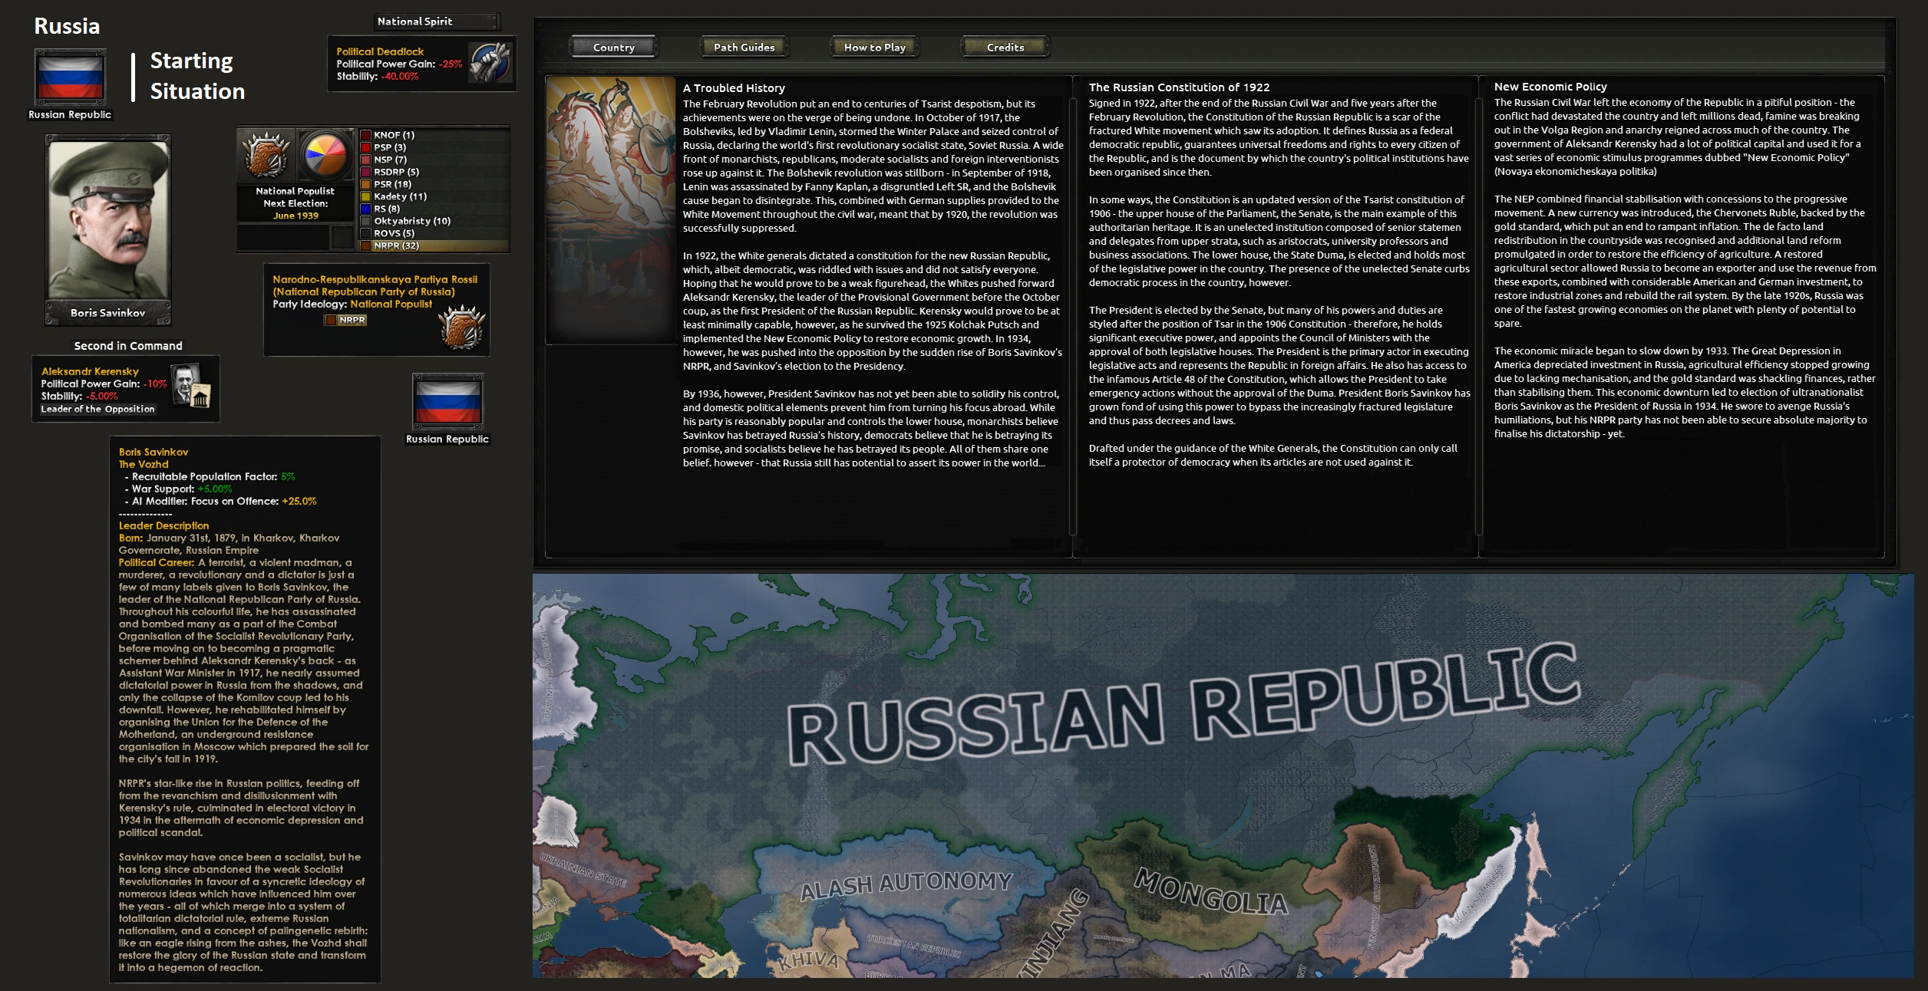
Task: Click the Kadety (11) yellow party swatch
Action: (x=366, y=196)
